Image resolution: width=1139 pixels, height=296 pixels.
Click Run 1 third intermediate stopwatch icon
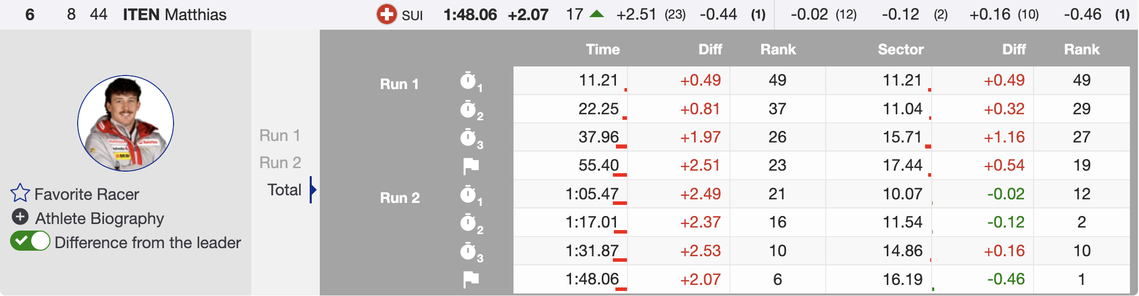pos(469,137)
